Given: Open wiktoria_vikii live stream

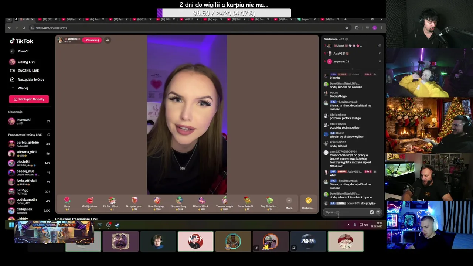Looking at the screenshot, I should pyautogui.click(x=29, y=153).
